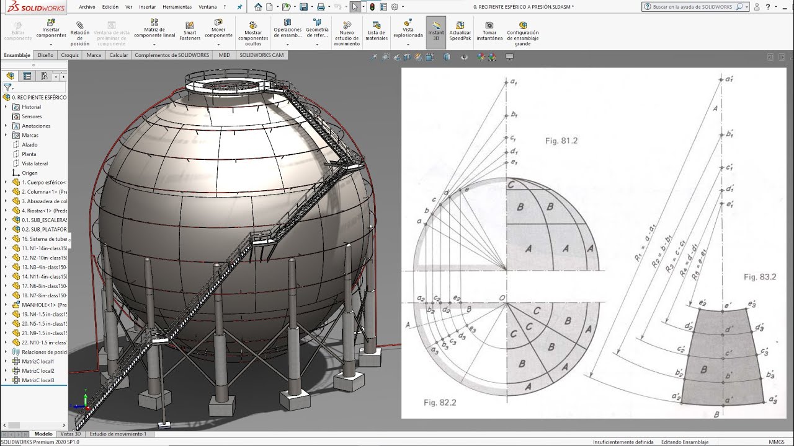Viewport: 794px width, 446px height.
Task: Click the Edit appearance color sphere icon
Action: click(481, 57)
